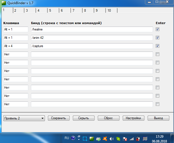Click the Alt + 4 hotkey field
Screen dimensions: 174x143
pyautogui.click(x=16, y=46)
